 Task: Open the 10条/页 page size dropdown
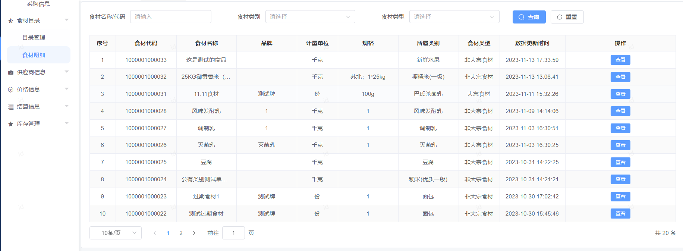click(116, 233)
